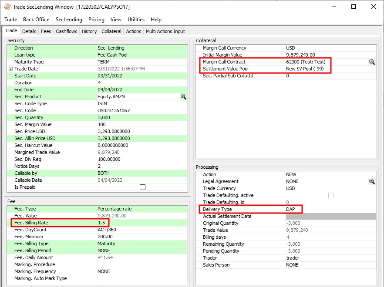Switch to the Cashflows tab
This screenshot has height=287, width=384.
(66, 31)
